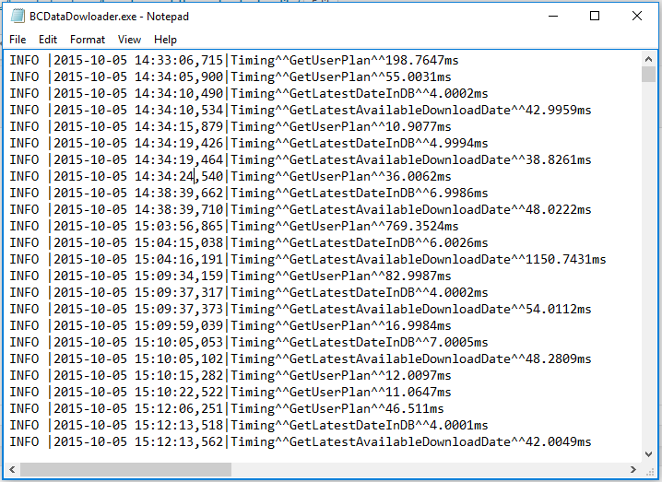This screenshot has height=482, width=662.
Task: Close the Notepad window
Action: point(637,16)
